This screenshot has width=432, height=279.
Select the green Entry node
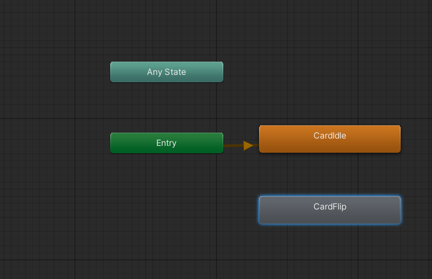167,143
